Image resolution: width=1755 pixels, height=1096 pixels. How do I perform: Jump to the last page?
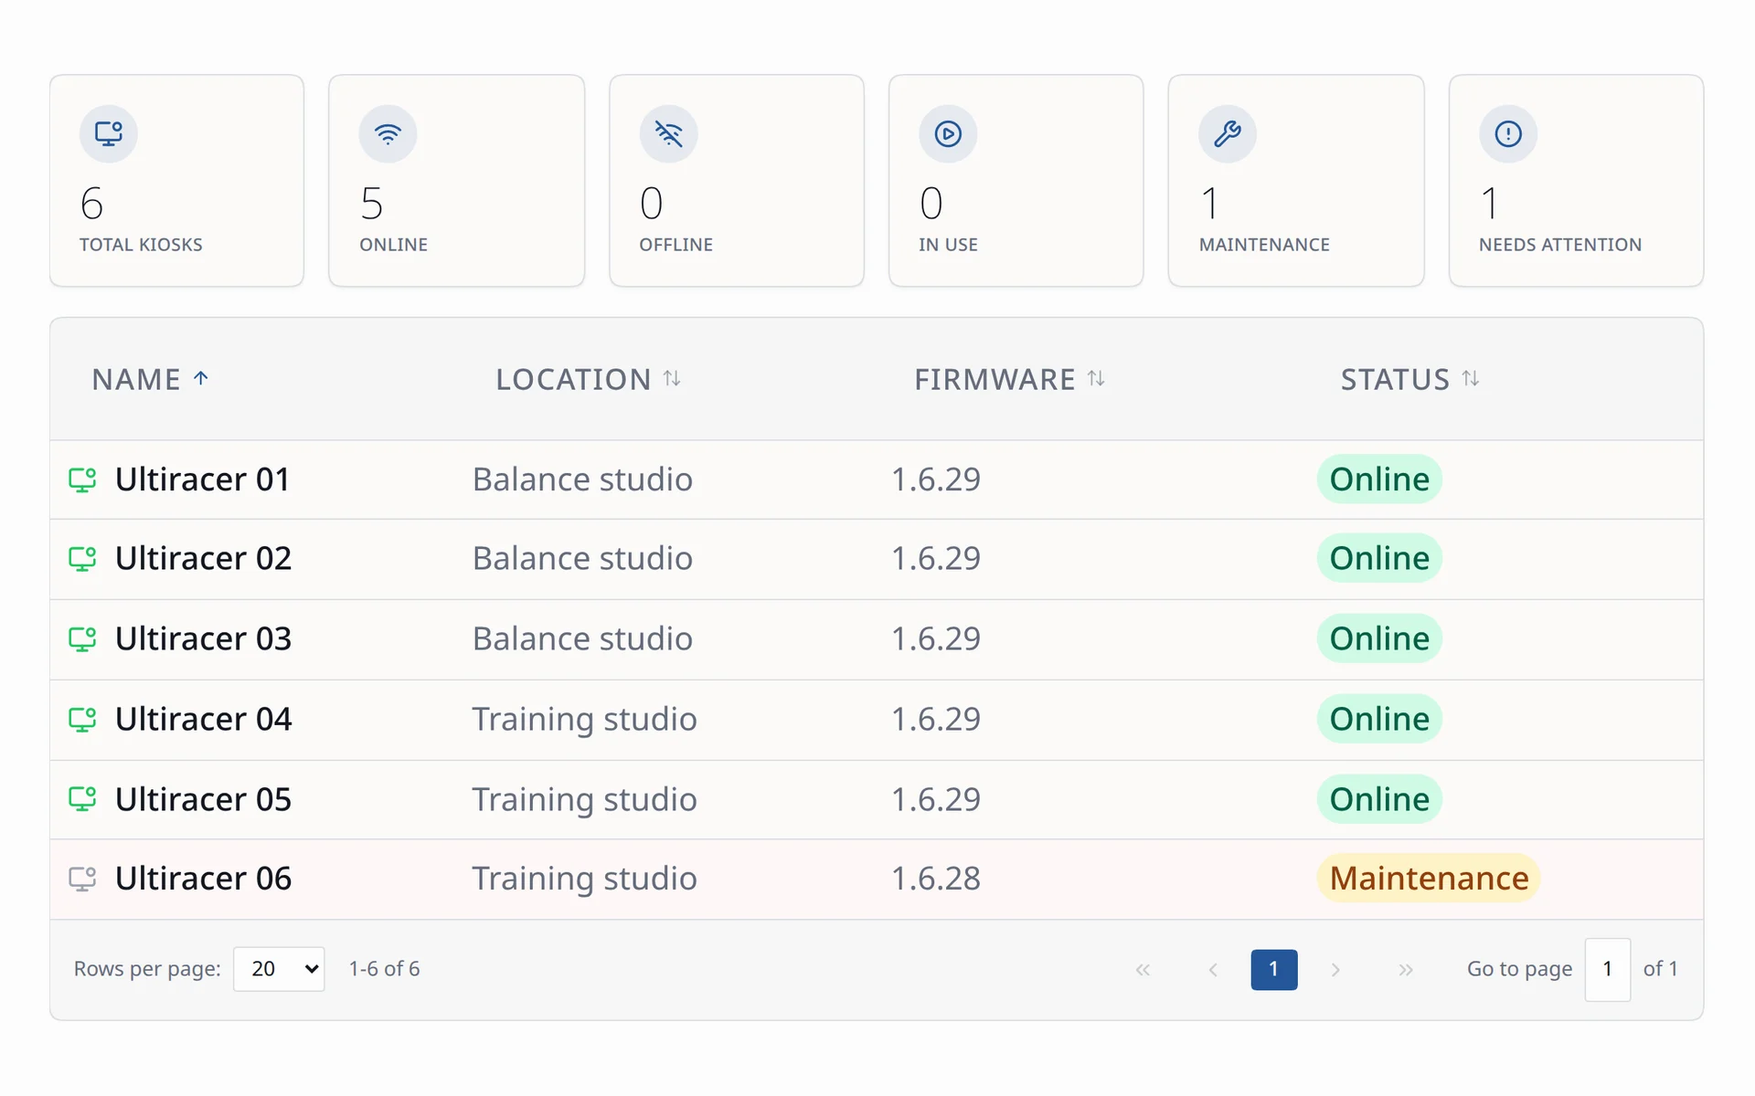pos(1406,970)
